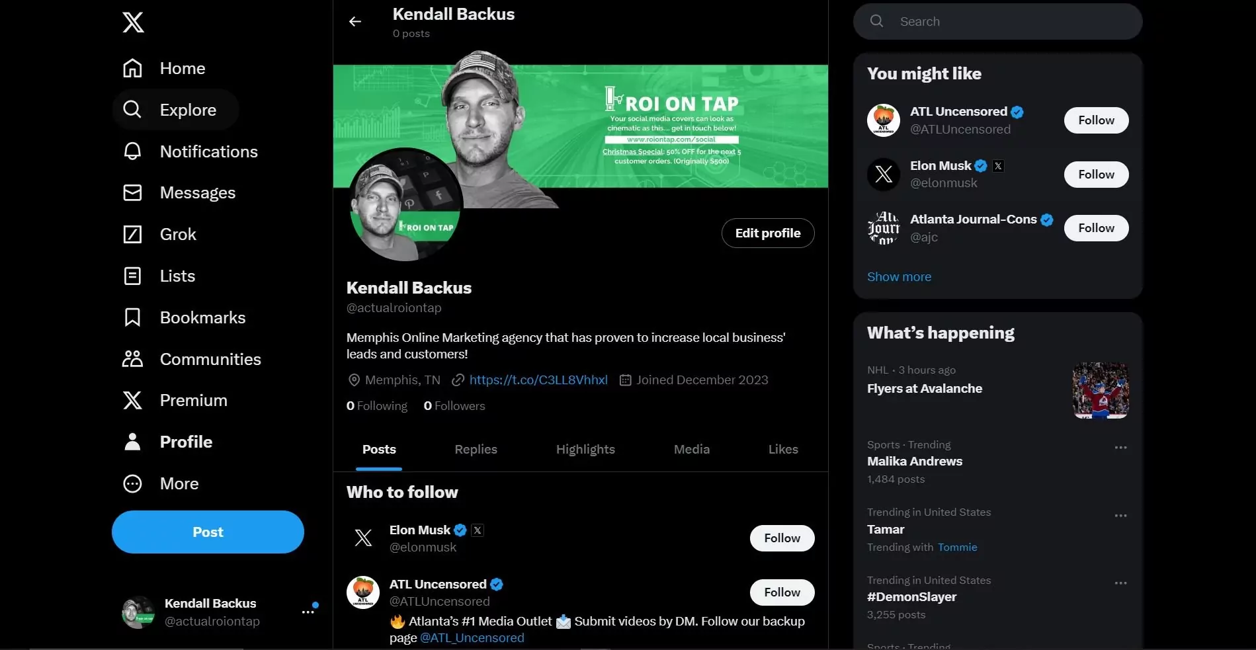Open the Flyers at Avalanche thumbnail

(1100, 390)
